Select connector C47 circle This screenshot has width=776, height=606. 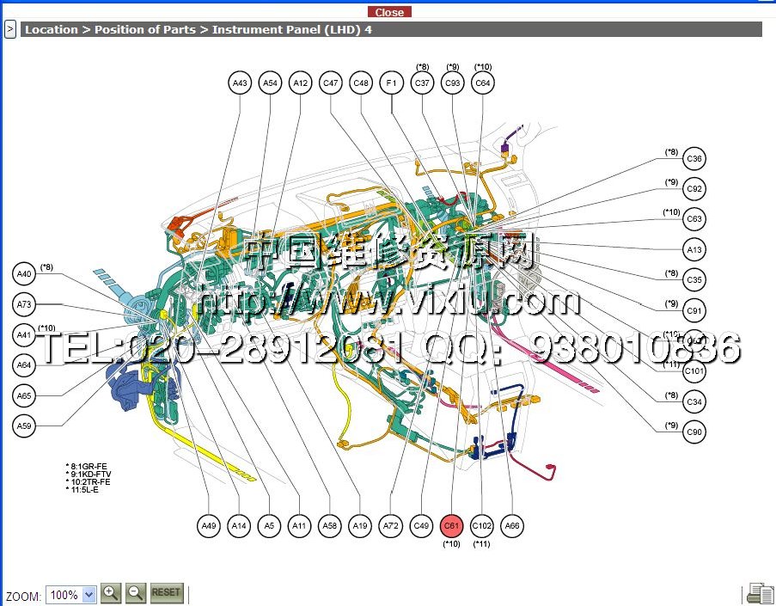coord(331,83)
